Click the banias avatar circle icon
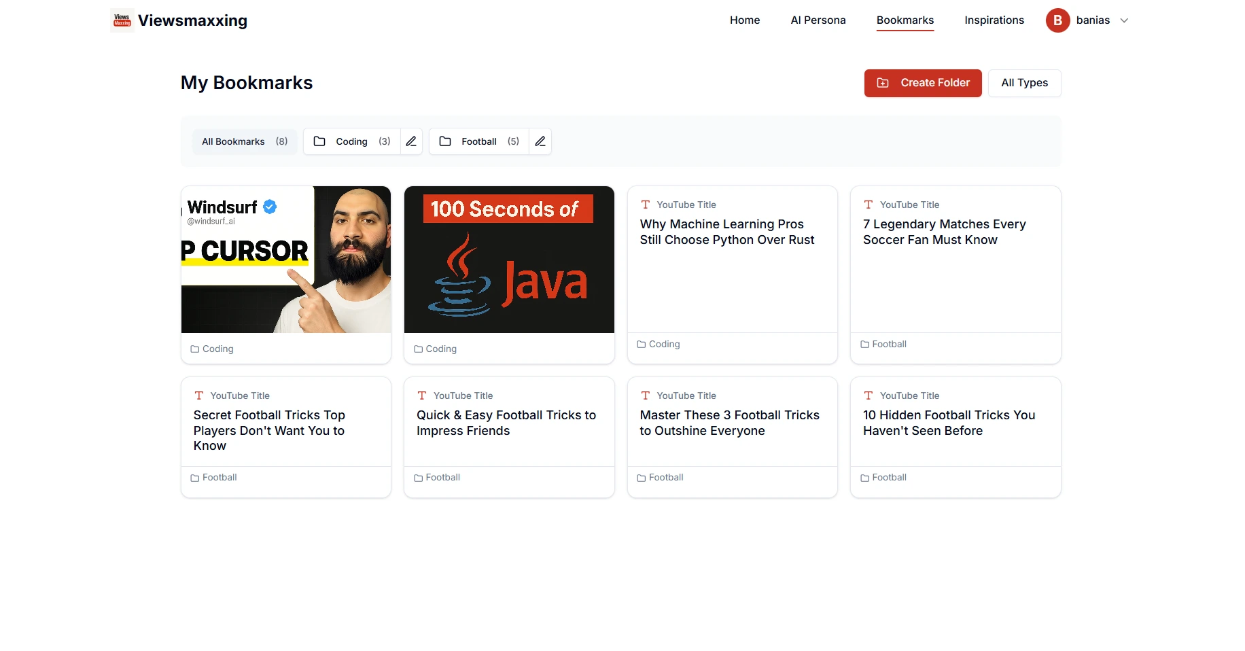Screen dimensions: 1245x651 (1057, 20)
